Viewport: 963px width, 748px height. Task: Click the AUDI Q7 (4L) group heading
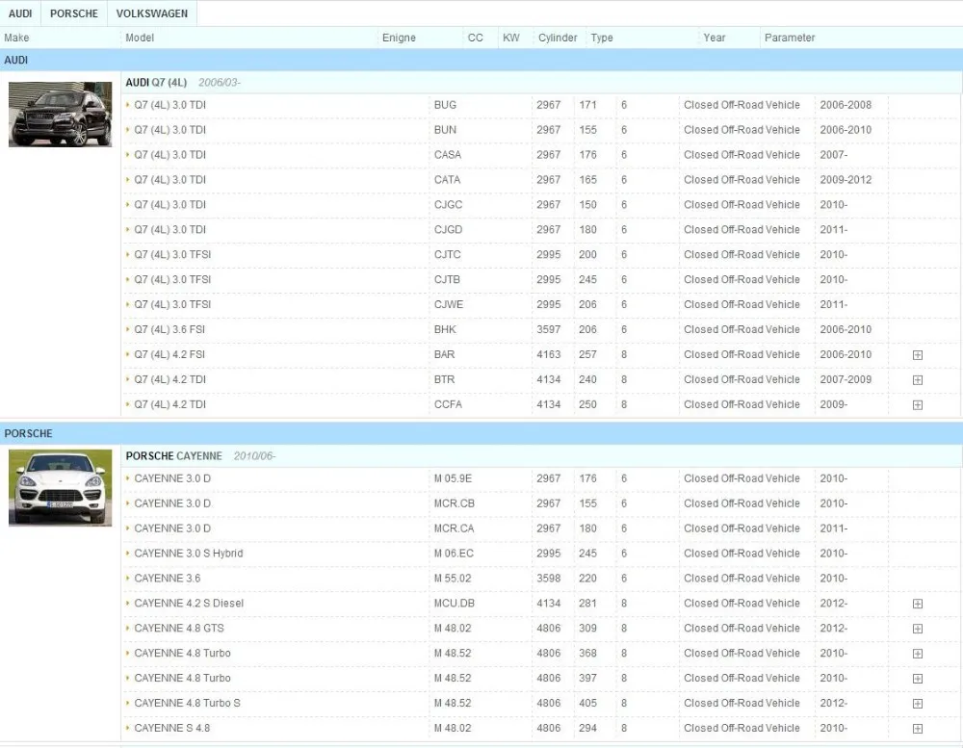156,82
